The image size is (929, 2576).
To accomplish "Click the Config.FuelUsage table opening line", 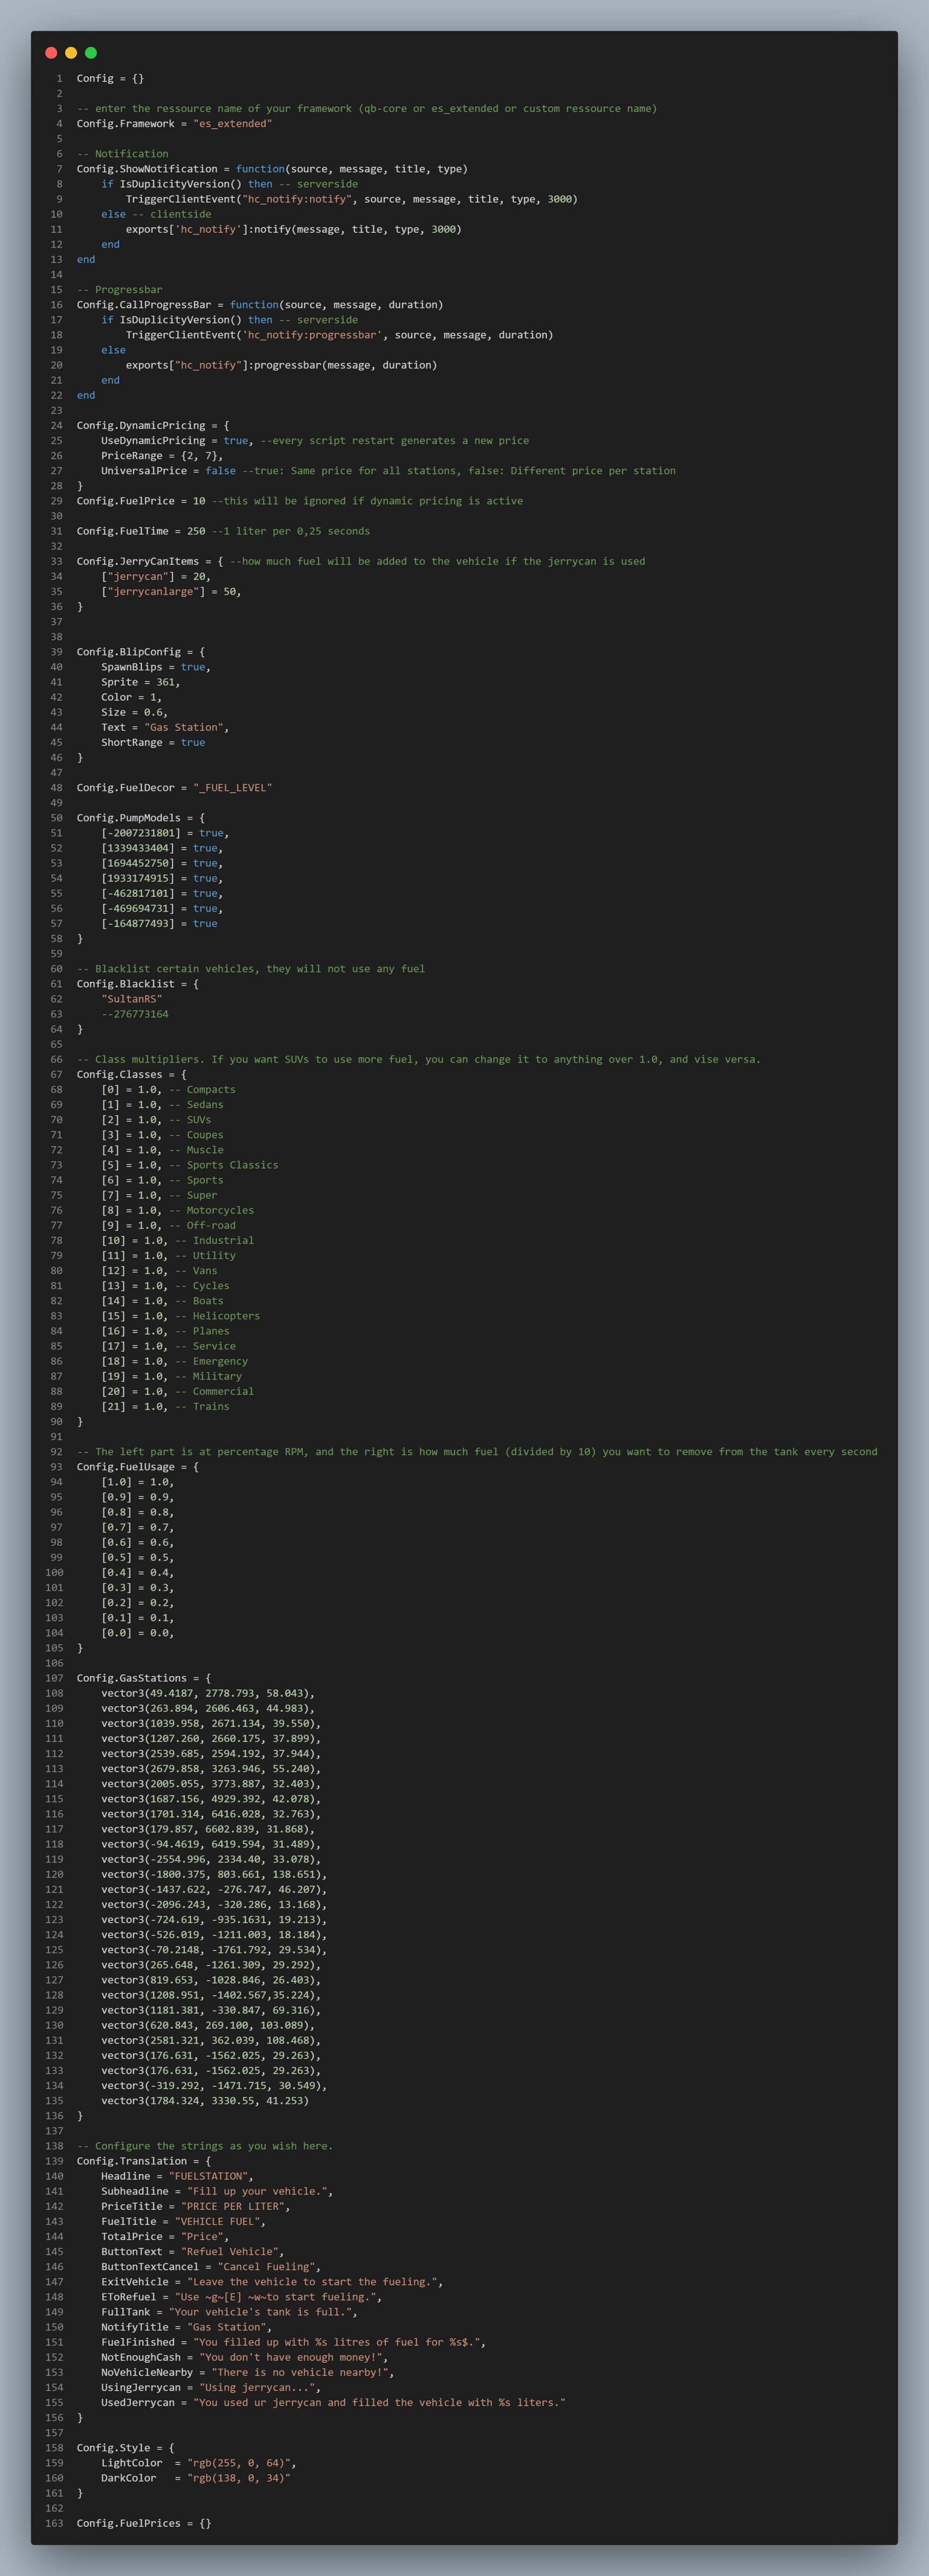I will coord(138,1467).
